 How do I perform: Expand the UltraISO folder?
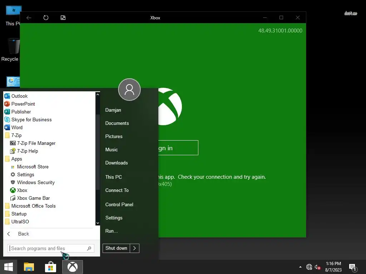(17, 222)
